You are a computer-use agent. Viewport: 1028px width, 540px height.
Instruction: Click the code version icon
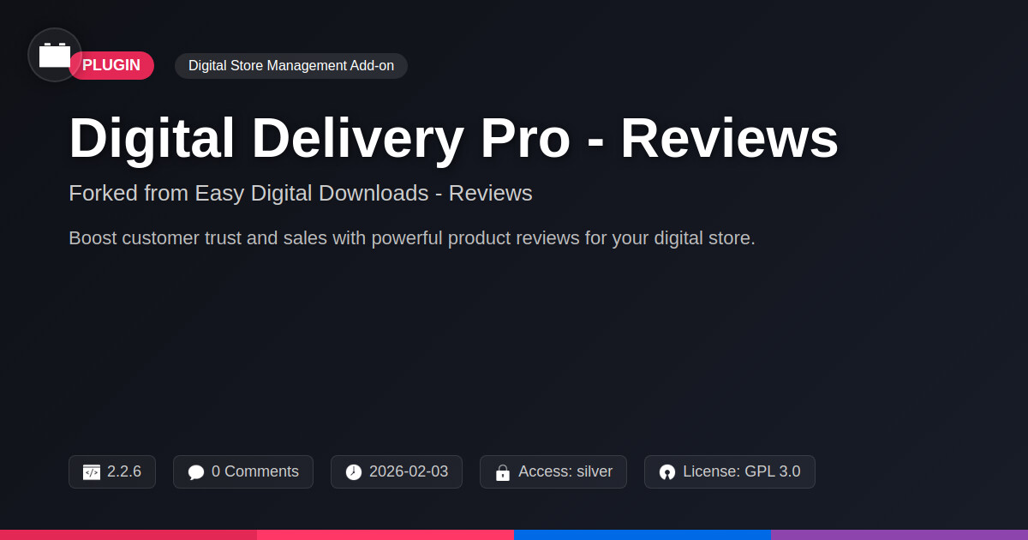click(x=92, y=472)
